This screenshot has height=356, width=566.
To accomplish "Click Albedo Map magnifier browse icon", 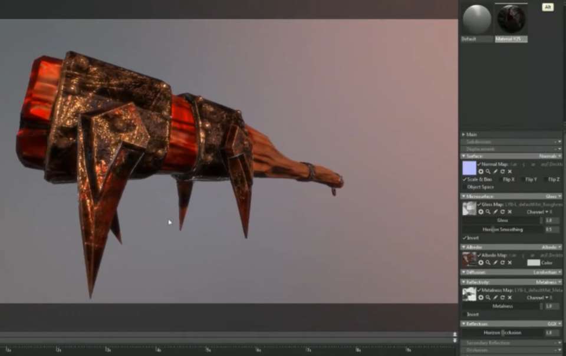I will pos(488,263).
